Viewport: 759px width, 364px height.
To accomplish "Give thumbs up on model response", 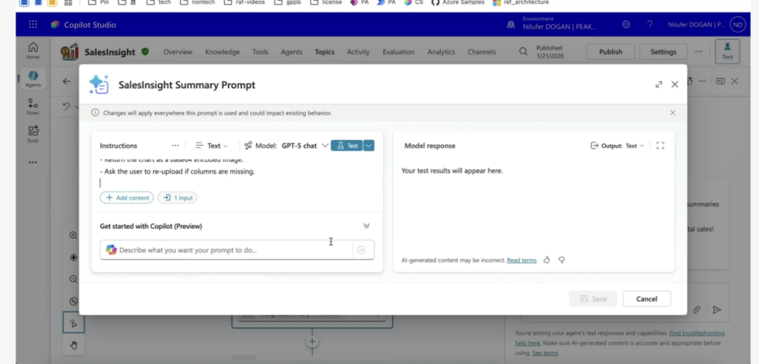I will pyautogui.click(x=546, y=260).
